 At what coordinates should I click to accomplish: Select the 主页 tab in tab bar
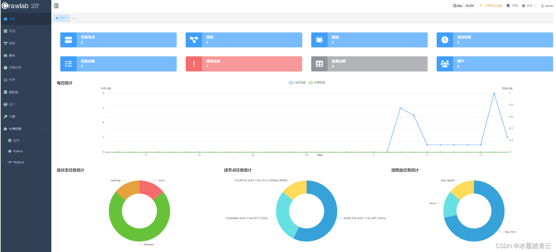(x=62, y=18)
